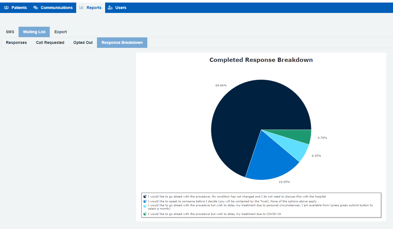Open the SMS reports tab
Screen dimensions: 393x229
point(10,32)
